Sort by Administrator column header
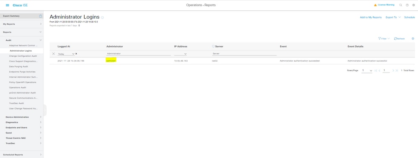 [115, 46]
